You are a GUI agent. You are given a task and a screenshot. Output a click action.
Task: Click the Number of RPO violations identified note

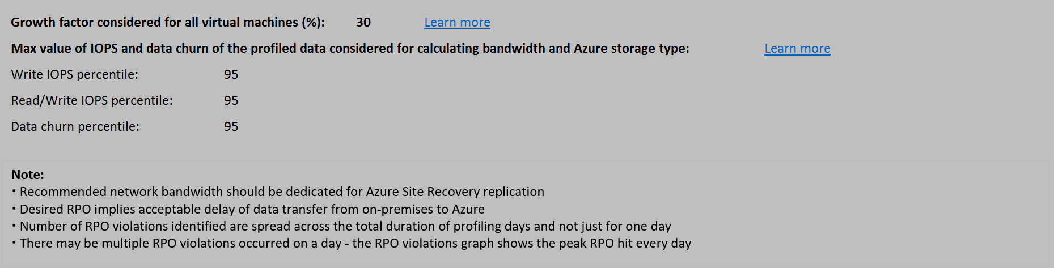click(x=345, y=227)
